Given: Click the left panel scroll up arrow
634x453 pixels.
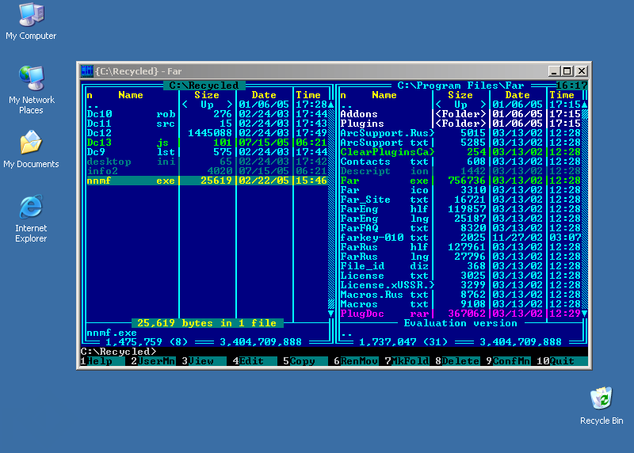Looking at the screenshot, I should coord(330,105).
